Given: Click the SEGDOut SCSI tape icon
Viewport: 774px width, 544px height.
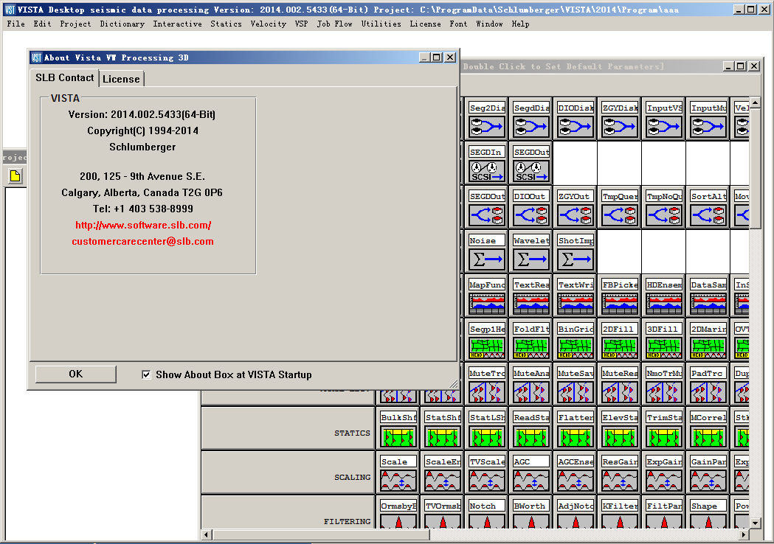Looking at the screenshot, I should [x=531, y=171].
